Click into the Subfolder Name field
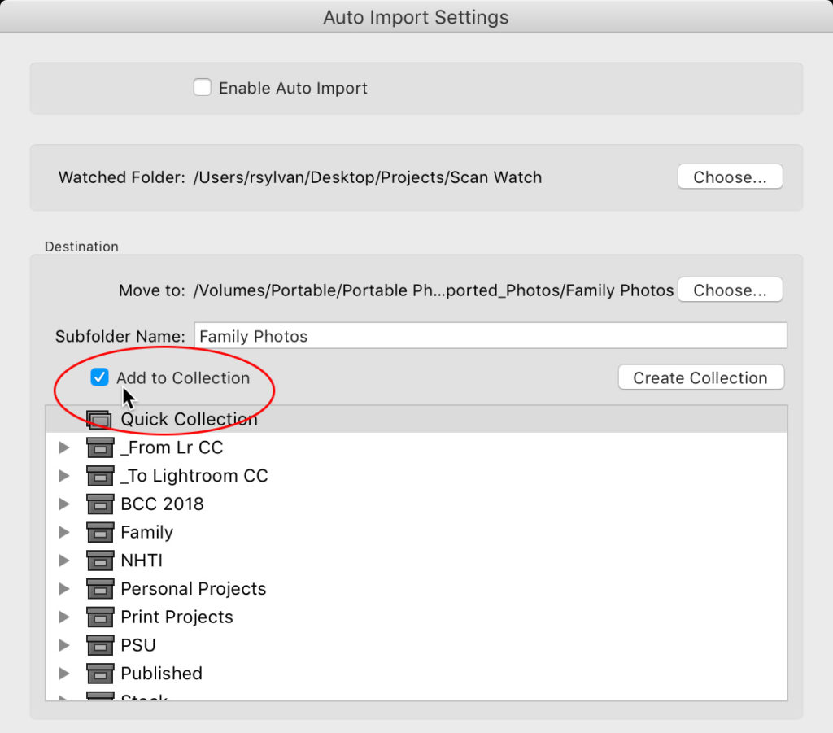833x733 pixels. click(x=490, y=336)
